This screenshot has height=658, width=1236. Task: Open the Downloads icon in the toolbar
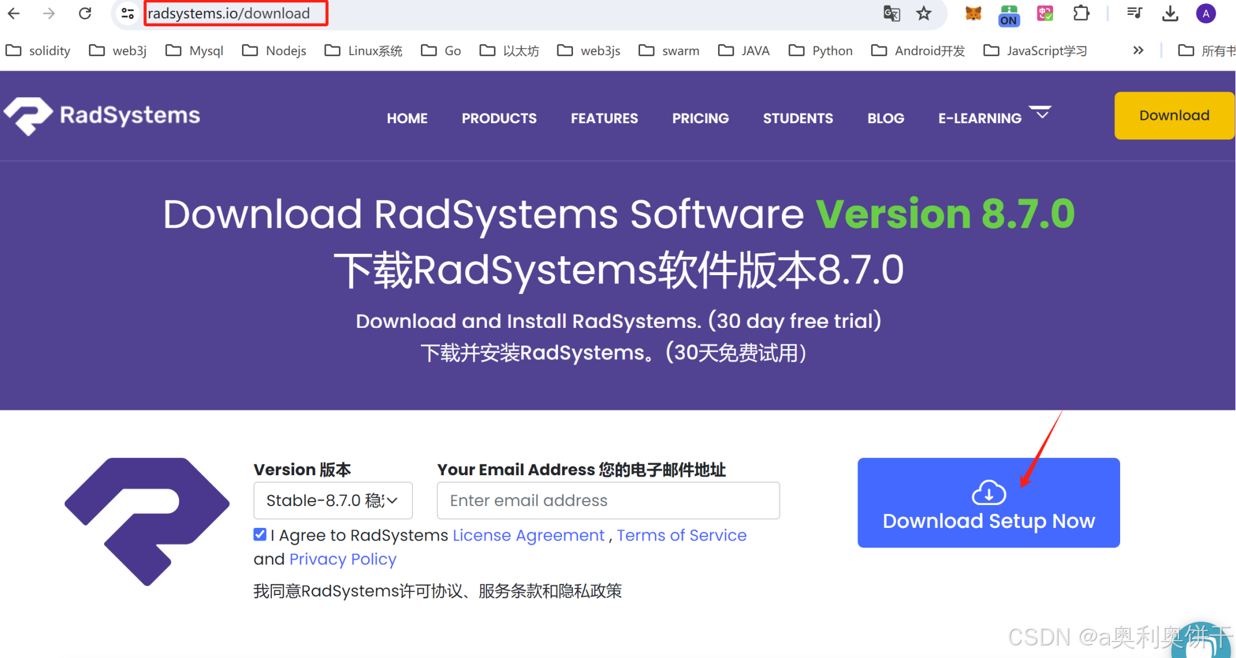tap(1170, 13)
